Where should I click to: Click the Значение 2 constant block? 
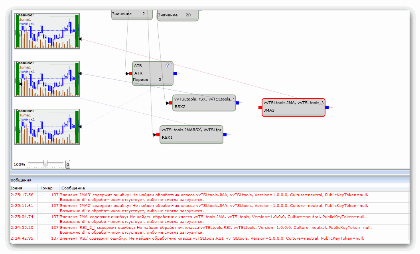[132, 15]
